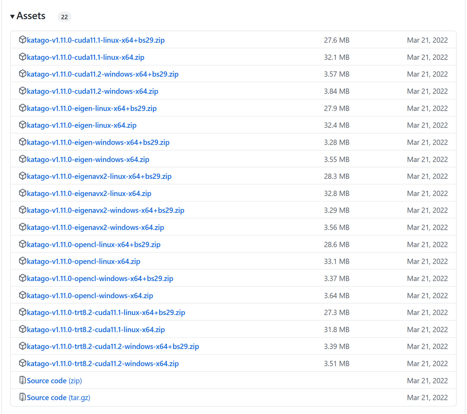Click the package icon beside katago-v1.11.0-trt8.2-cuda11.2-windows-x64.zip
467x414 pixels.
pos(22,364)
